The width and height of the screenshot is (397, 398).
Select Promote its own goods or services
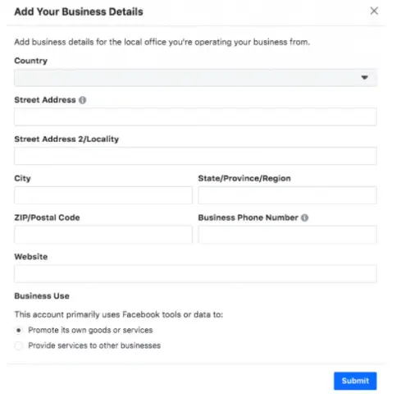coord(19,331)
